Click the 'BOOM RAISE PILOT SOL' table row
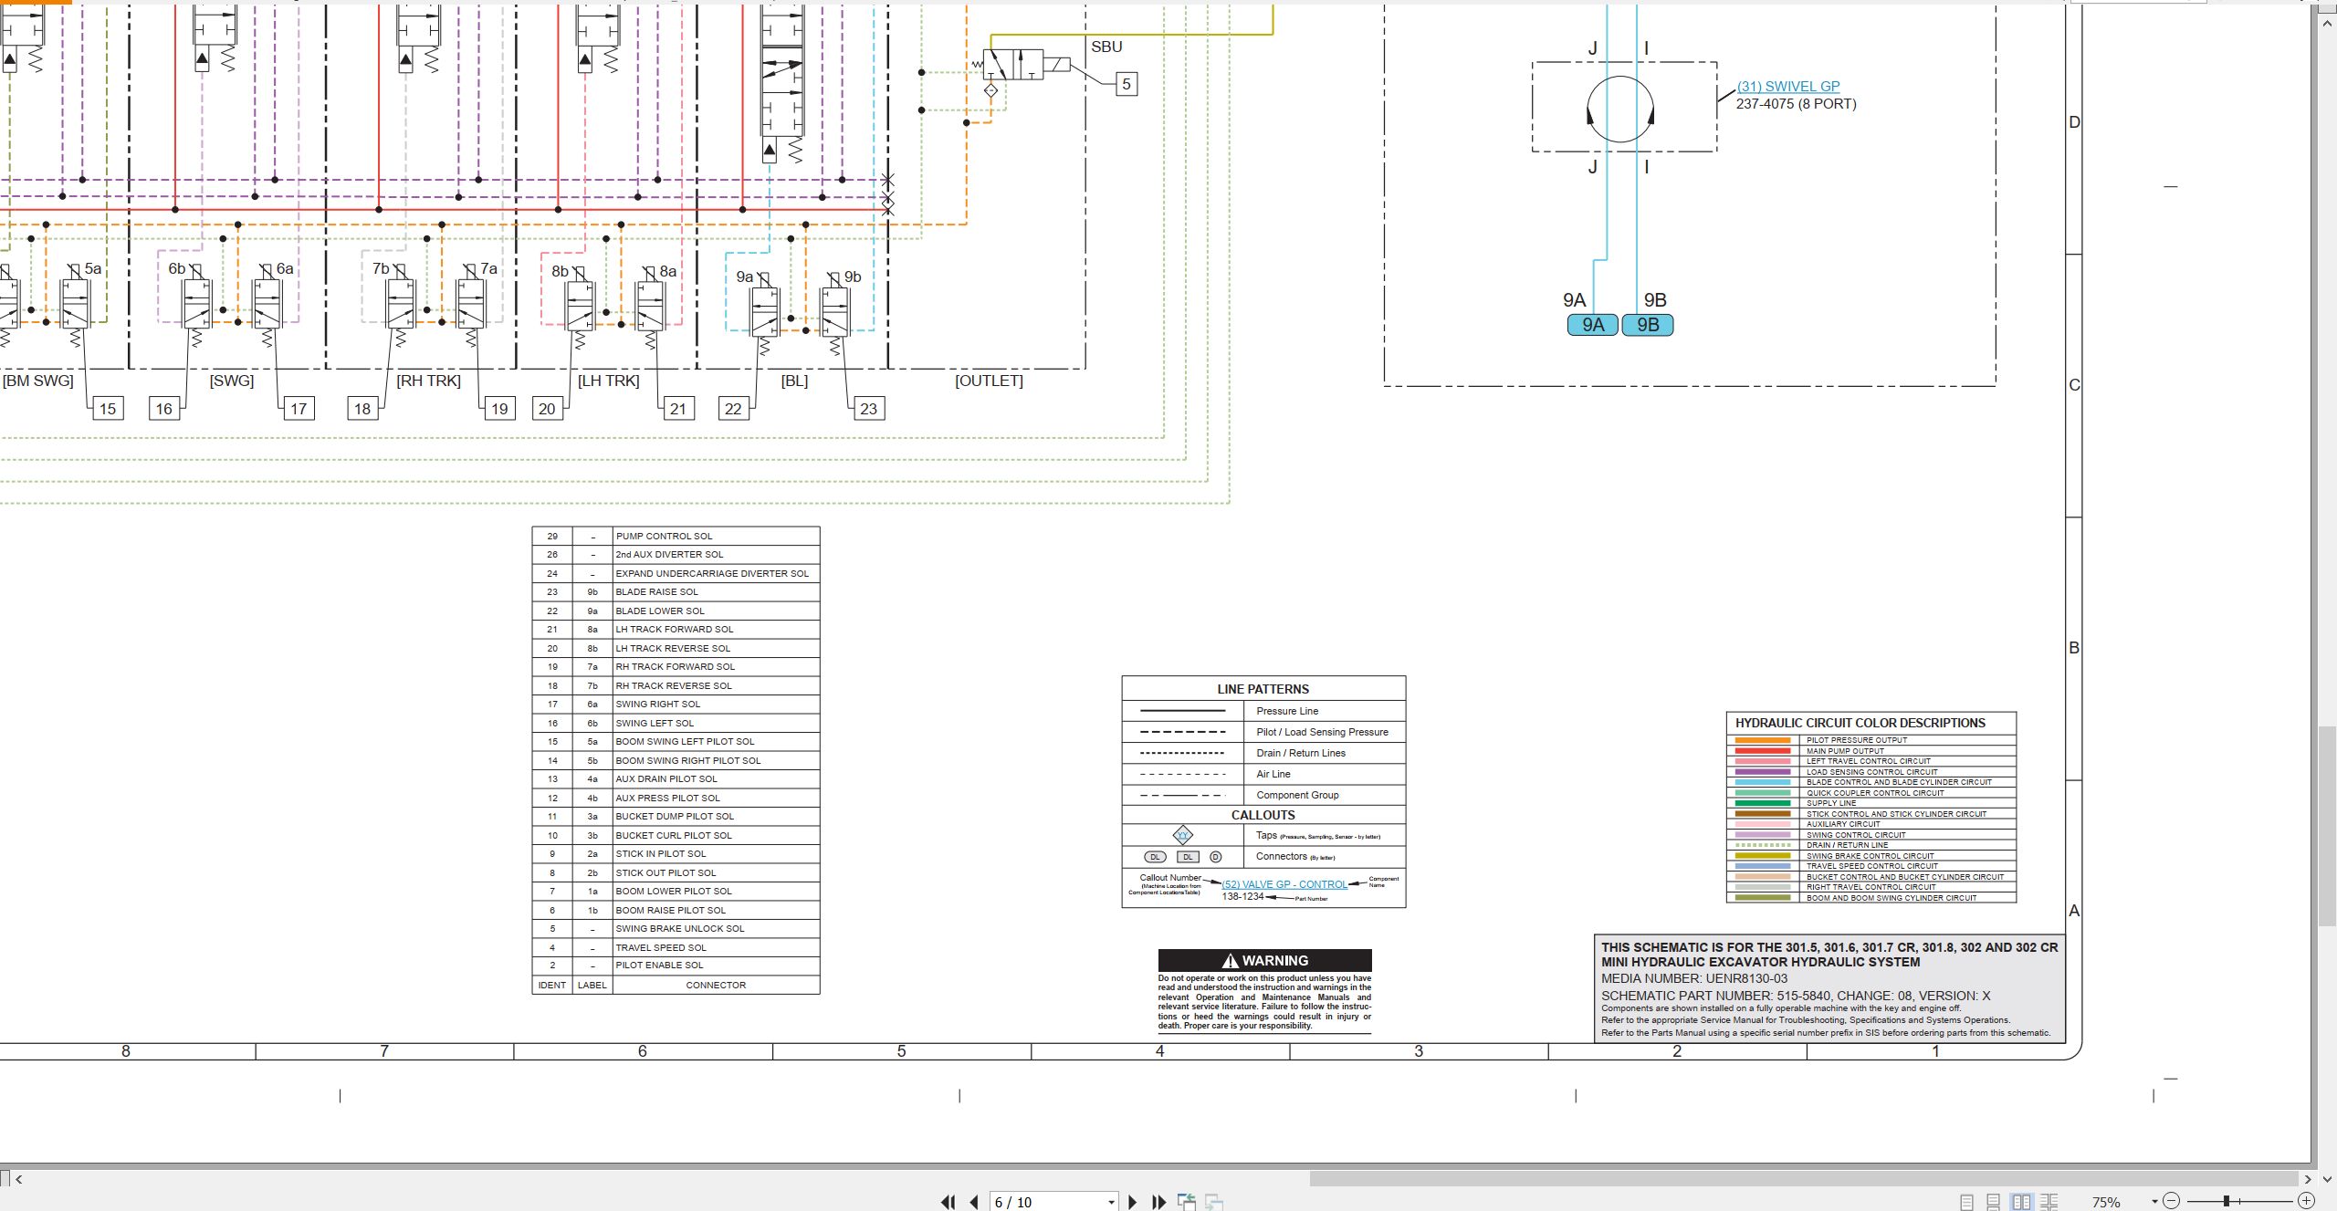2337x1211 pixels. point(676,911)
